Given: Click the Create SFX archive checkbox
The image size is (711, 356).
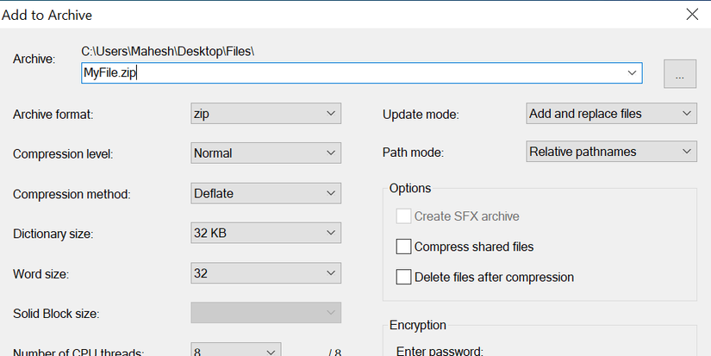Looking at the screenshot, I should (403, 216).
